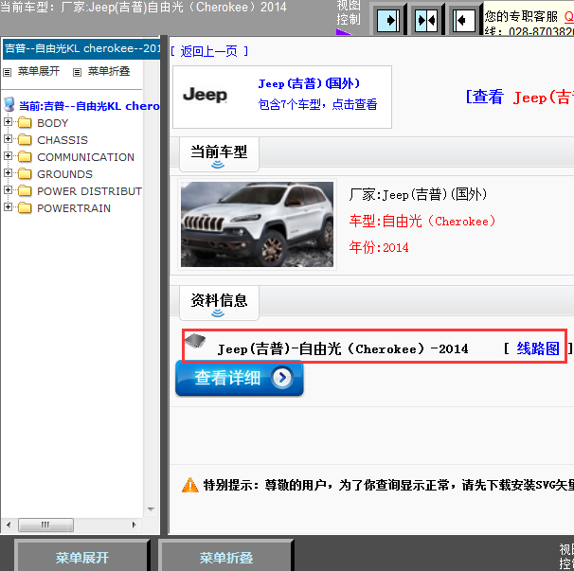Select the GROUNDS tree item label

click(64, 174)
